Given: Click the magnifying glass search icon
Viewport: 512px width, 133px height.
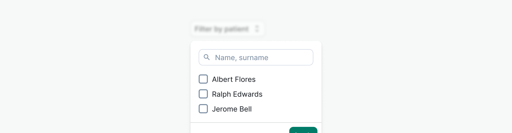Looking at the screenshot, I should tap(207, 57).
